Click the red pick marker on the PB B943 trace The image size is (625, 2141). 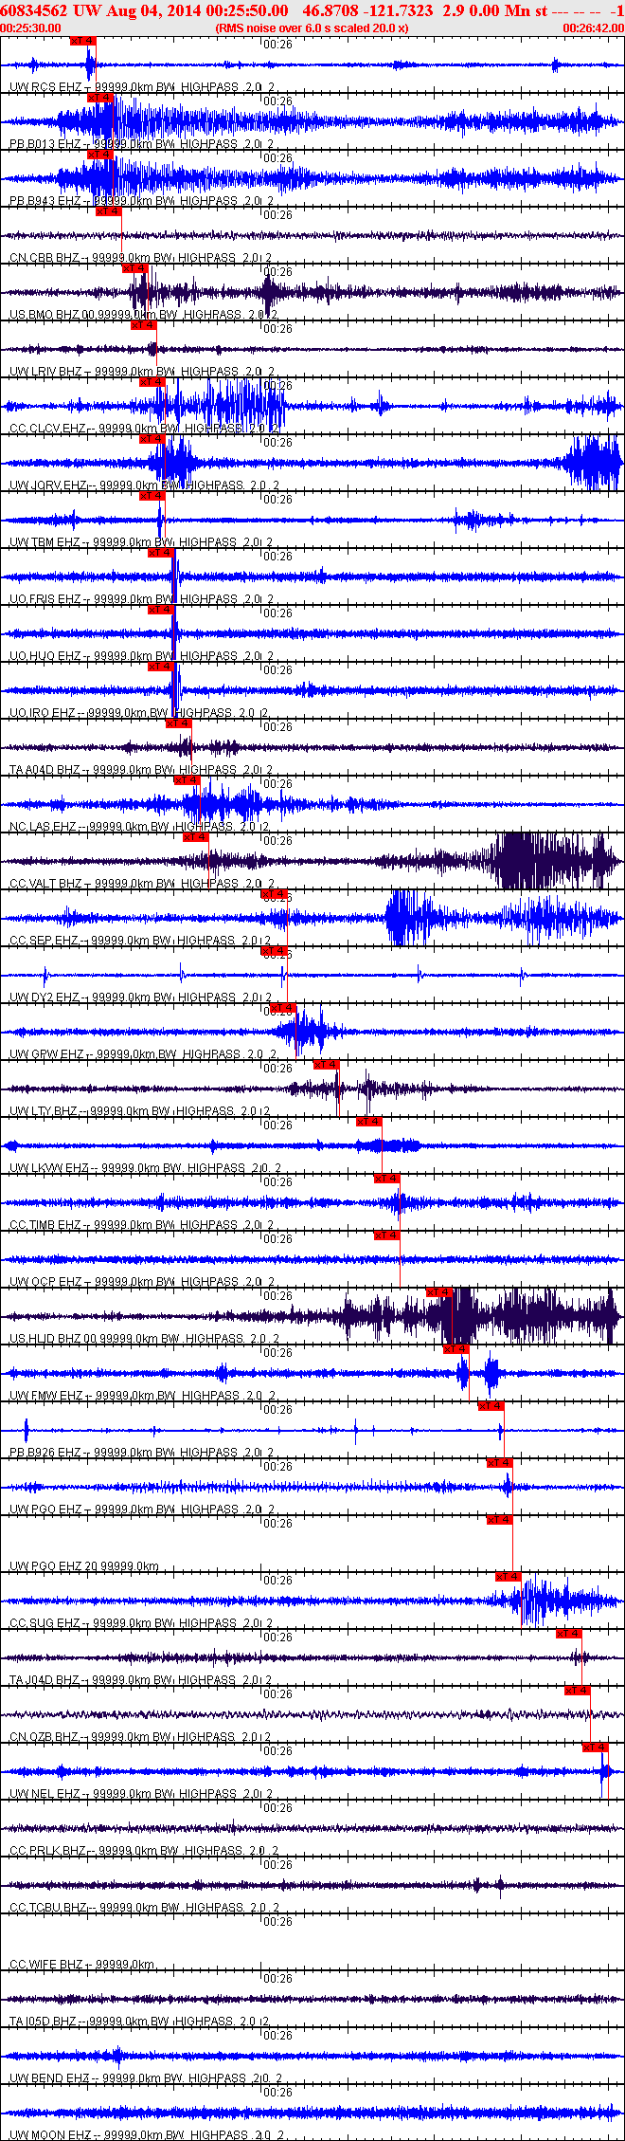click(x=100, y=155)
